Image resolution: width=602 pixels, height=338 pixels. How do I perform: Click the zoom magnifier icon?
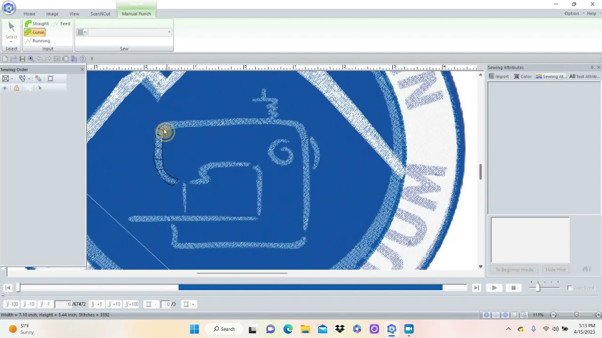pyautogui.click(x=31, y=59)
